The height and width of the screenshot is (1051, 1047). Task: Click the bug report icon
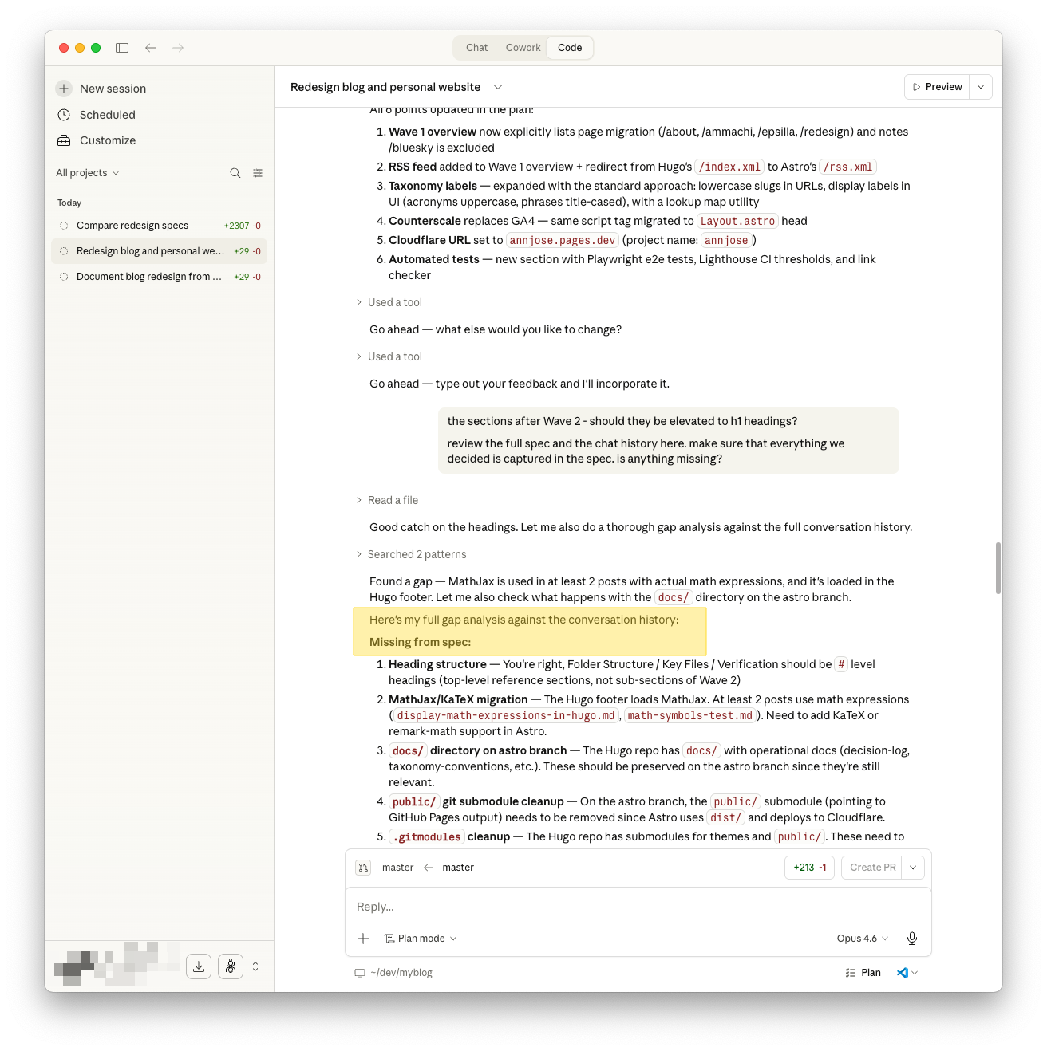[231, 966]
